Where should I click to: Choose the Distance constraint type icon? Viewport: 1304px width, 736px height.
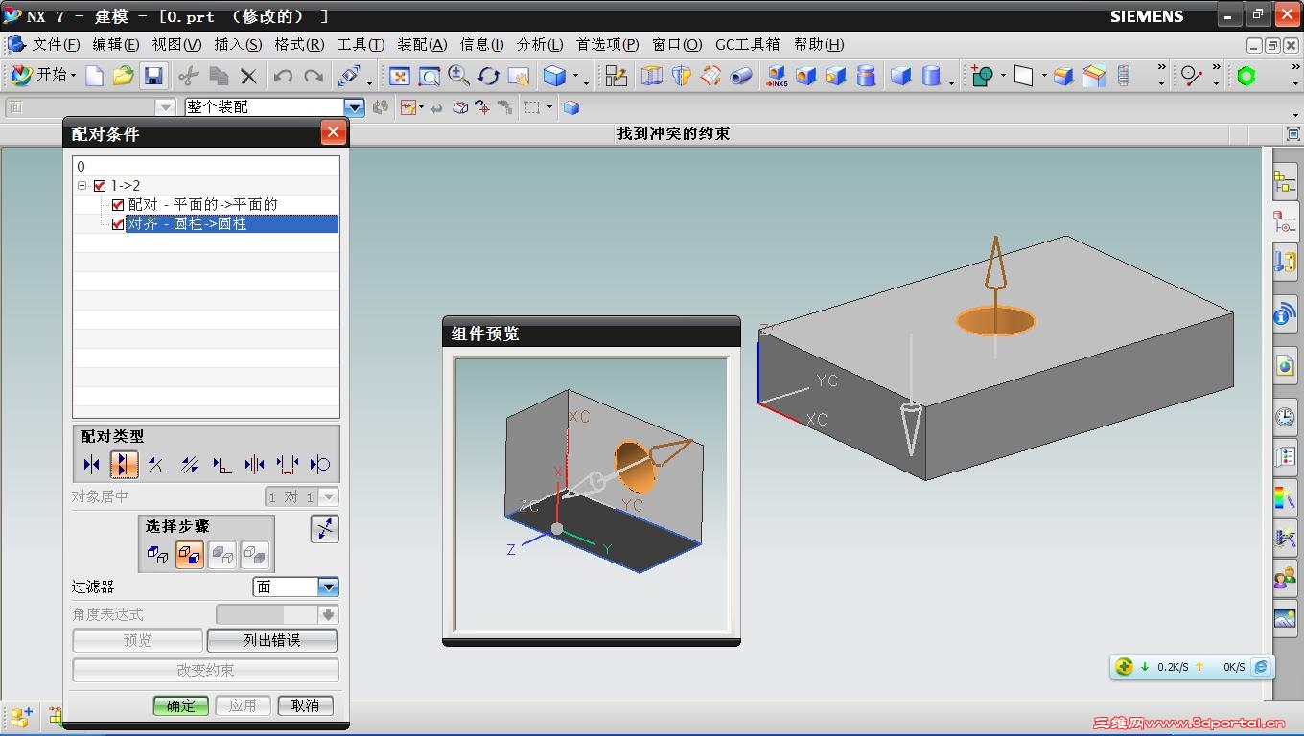(x=287, y=465)
